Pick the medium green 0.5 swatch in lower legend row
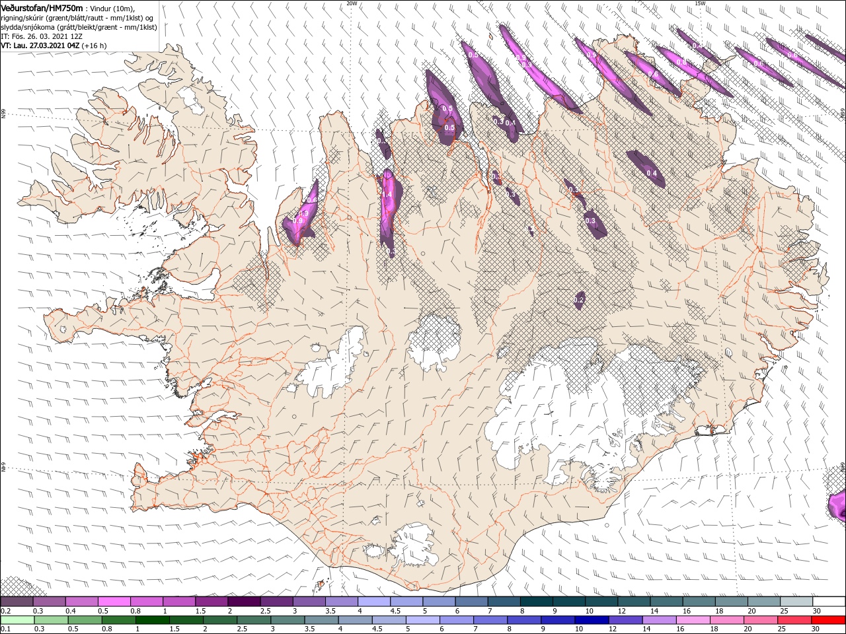The width and height of the screenshot is (846, 634). click(85, 620)
